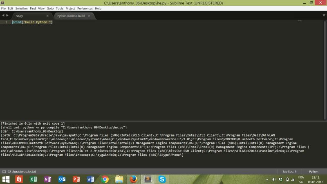Launch PowerPoint from taskbar
The width and height of the screenshot is (327, 184).
click(76, 179)
